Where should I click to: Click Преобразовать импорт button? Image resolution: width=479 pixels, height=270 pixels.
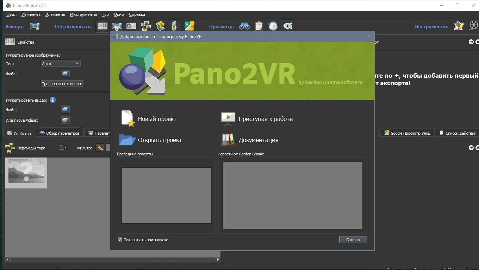(62, 84)
